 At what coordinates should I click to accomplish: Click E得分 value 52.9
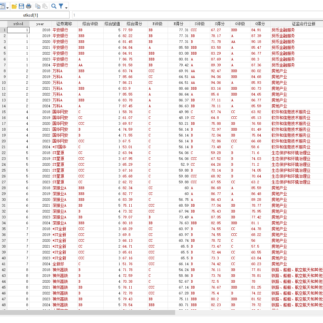click(185, 165)
